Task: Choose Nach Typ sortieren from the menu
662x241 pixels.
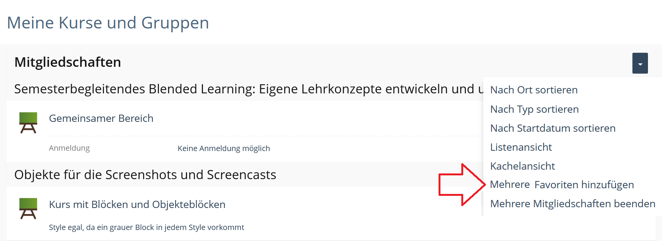Action: point(534,109)
